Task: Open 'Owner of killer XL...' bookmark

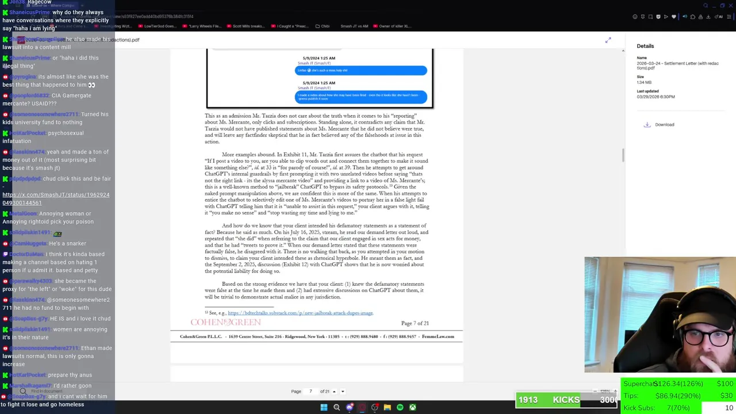Action: [391, 26]
